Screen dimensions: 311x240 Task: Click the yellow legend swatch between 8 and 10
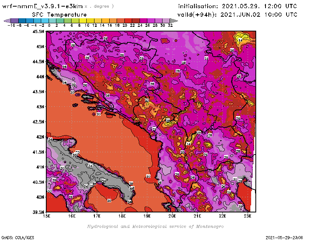tap(83, 21)
